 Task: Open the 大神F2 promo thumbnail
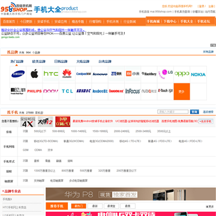pos(45,122)
